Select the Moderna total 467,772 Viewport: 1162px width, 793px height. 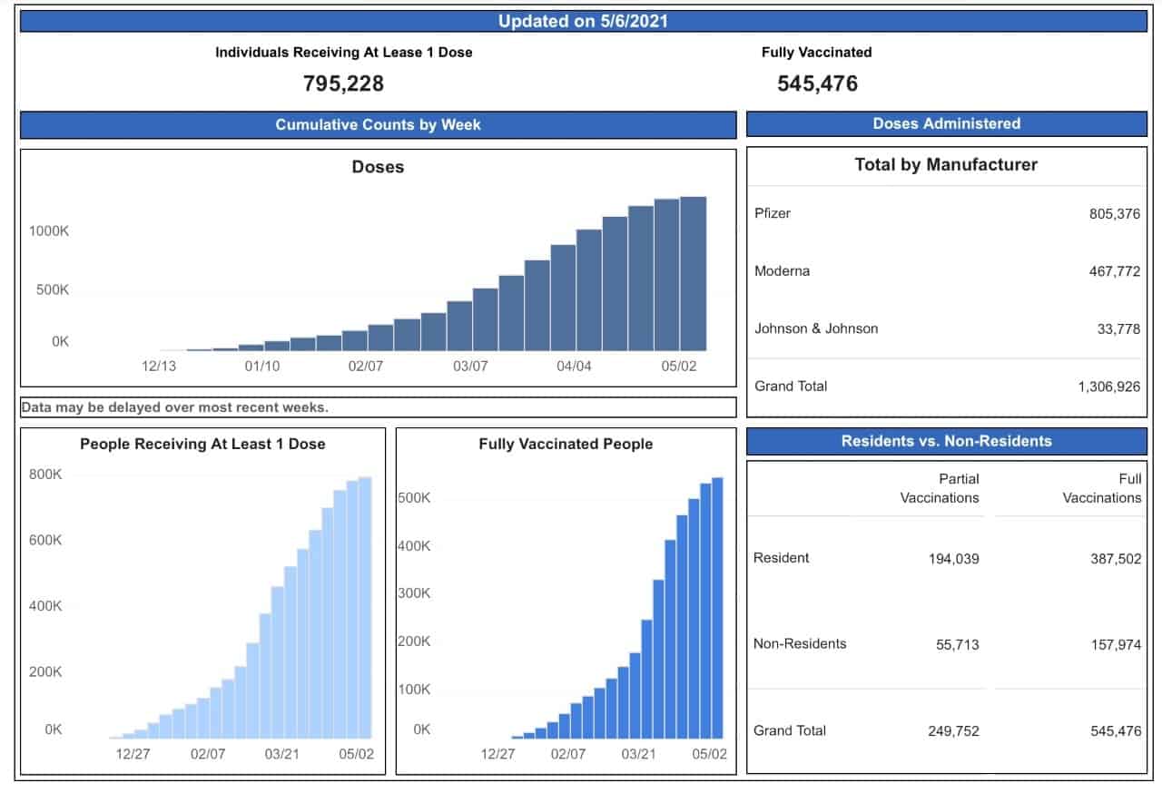(x=1115, y=271)
